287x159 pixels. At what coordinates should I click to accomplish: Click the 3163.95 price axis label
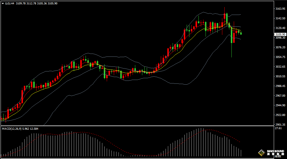(280, 9)
